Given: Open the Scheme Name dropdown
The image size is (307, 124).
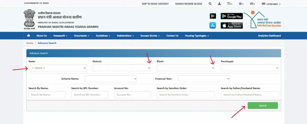Looking at the screenshot, I should tap(111, 79).
